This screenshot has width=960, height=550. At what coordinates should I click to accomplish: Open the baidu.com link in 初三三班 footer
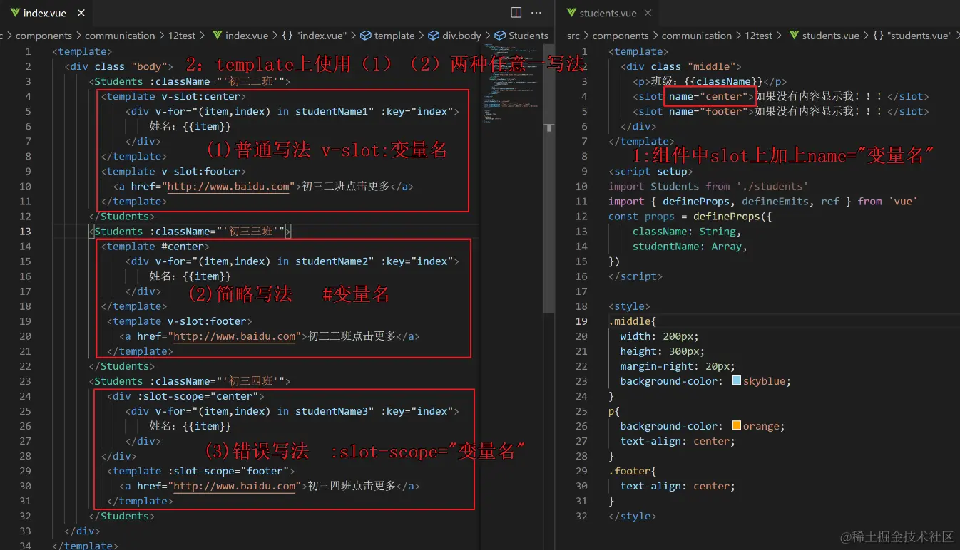coord(234,336)
